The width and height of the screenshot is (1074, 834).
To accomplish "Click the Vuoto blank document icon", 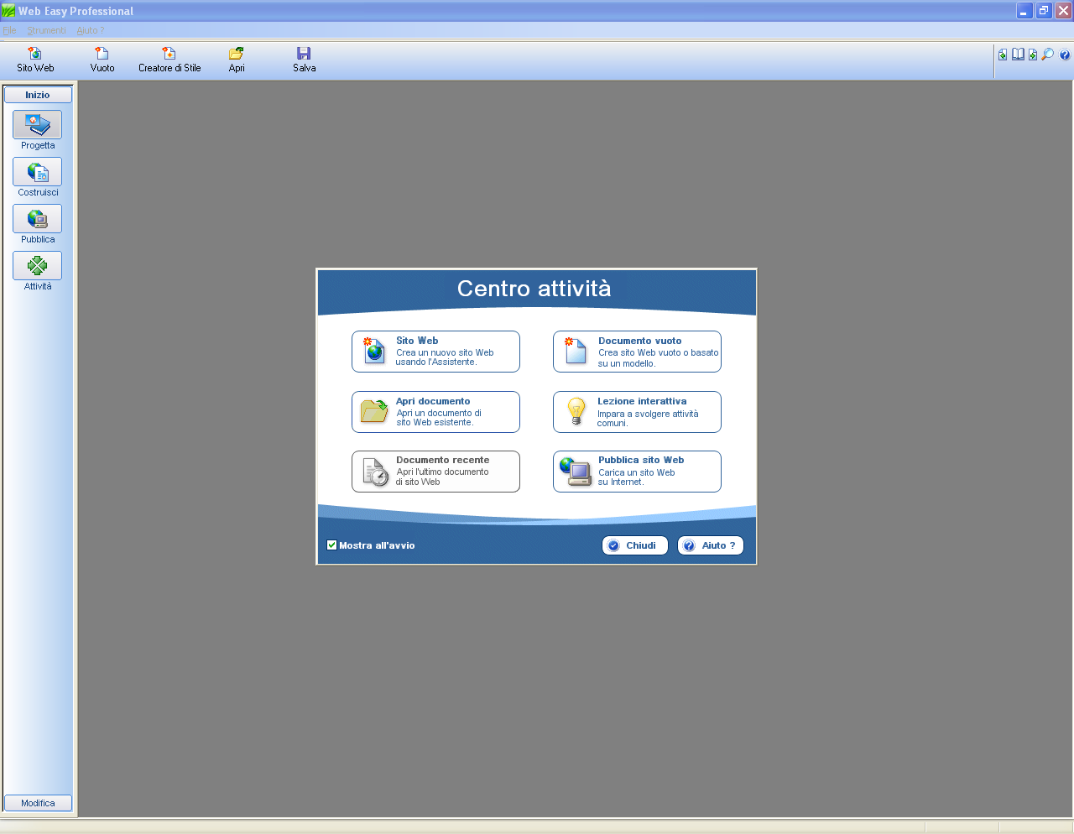I will pyautogui.click(x=102, y=59).
